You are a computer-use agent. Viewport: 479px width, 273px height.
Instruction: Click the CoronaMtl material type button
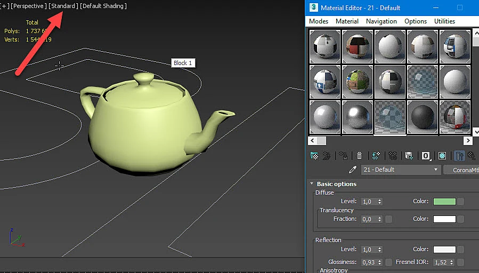coord(461,170)
